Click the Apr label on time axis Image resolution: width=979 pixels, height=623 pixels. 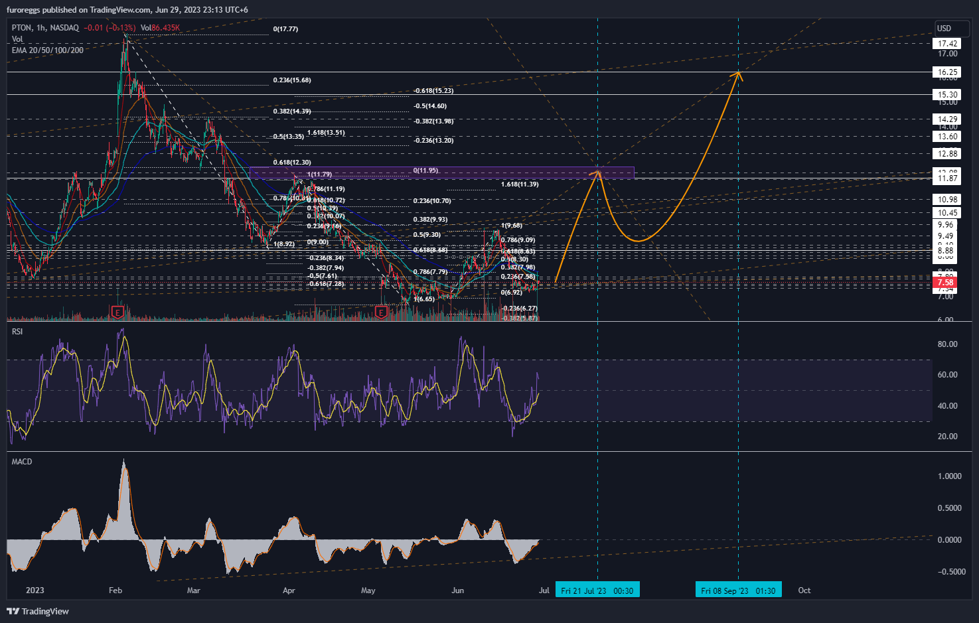(289, 590)
